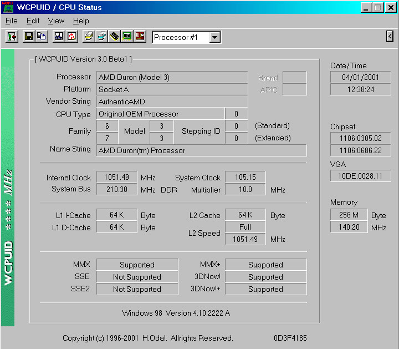
Task: Click the empty APIC field
Action: 295,89
